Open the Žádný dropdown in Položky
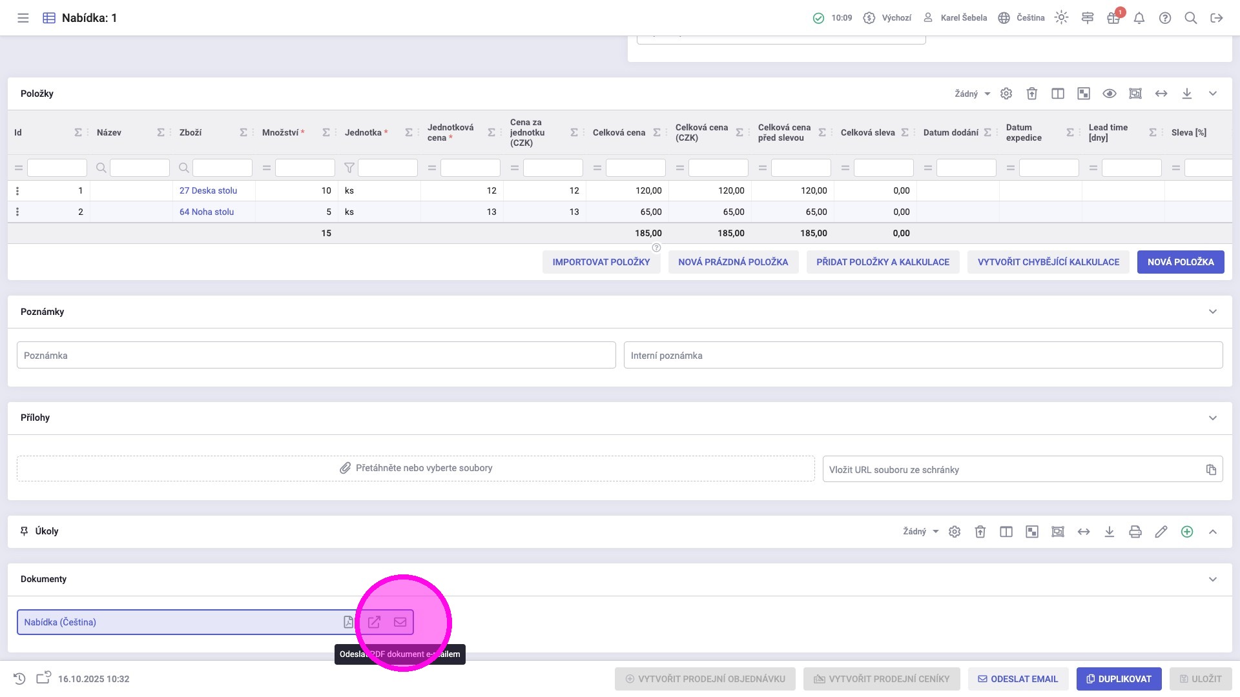The width and height of the screenshot is (1240, 697). click(972, 94)
